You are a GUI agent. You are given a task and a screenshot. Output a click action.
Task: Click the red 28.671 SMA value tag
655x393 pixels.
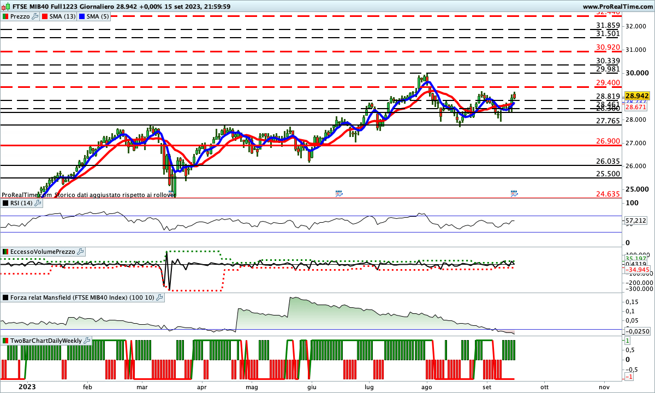[636, 107]
